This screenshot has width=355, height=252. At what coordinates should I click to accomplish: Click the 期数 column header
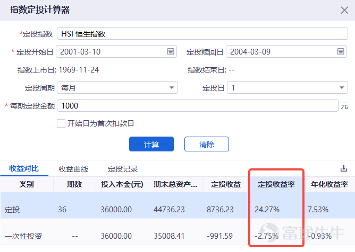(x=74, y=184)
